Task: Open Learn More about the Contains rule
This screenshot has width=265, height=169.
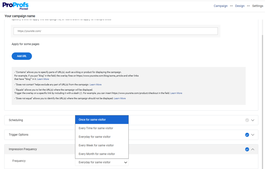Action: coord(43,79)
